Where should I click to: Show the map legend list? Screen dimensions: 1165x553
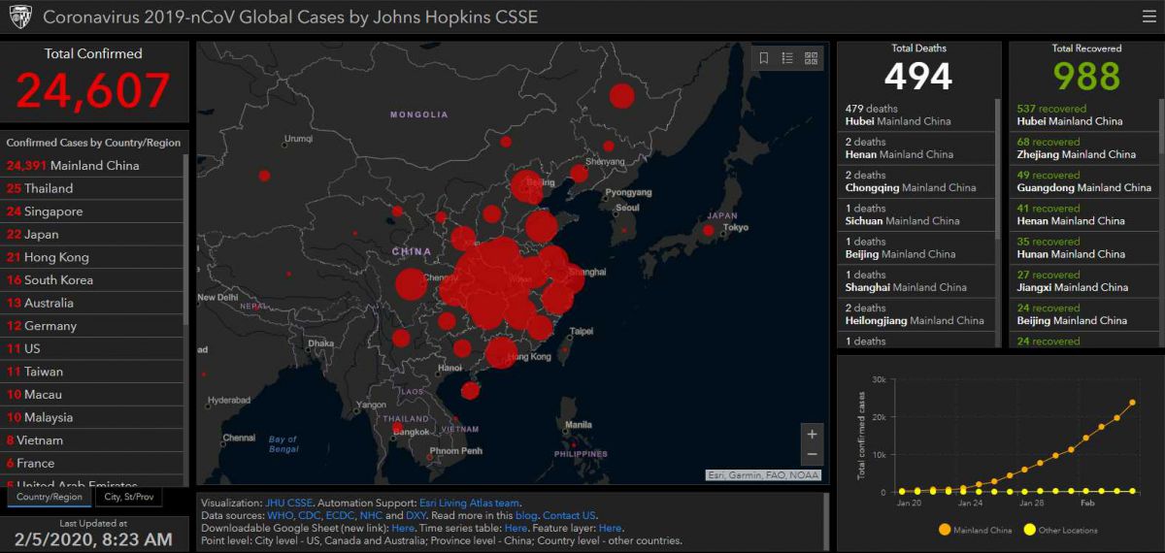click(787, 59)
